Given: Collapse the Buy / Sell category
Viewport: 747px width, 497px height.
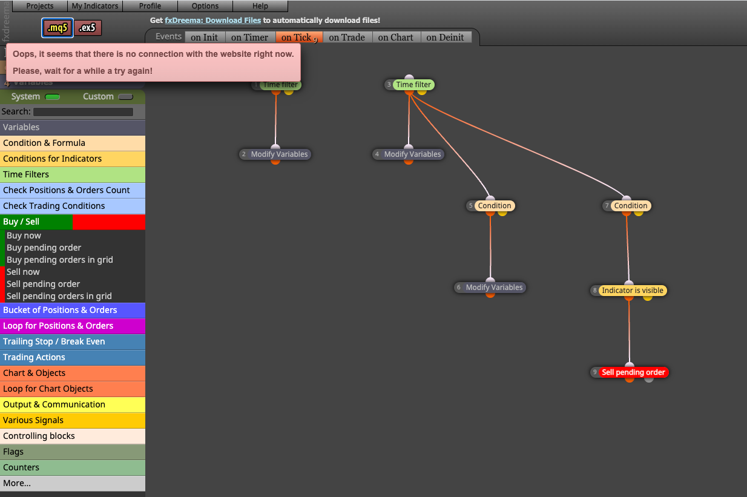Looking at the screenshot, I should click(x=73, y=222).
